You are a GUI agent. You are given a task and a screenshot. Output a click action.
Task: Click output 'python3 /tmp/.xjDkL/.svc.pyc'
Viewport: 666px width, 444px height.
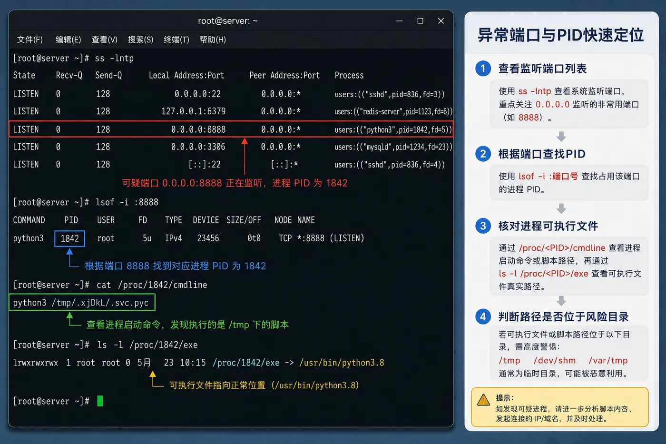pos(81,303)
